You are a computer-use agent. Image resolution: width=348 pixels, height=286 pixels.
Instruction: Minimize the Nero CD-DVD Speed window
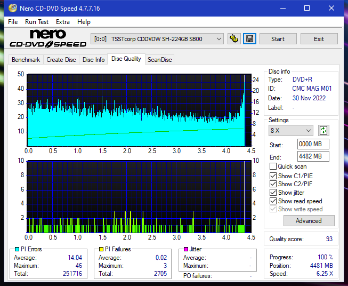pyautogui.click(x=283, y=8)
